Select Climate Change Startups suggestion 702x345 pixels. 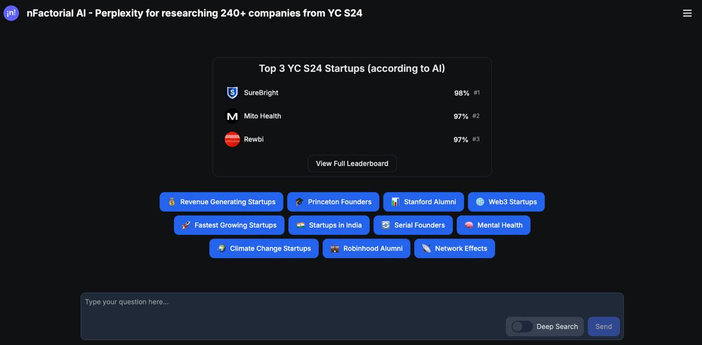[x=264, y=248]
